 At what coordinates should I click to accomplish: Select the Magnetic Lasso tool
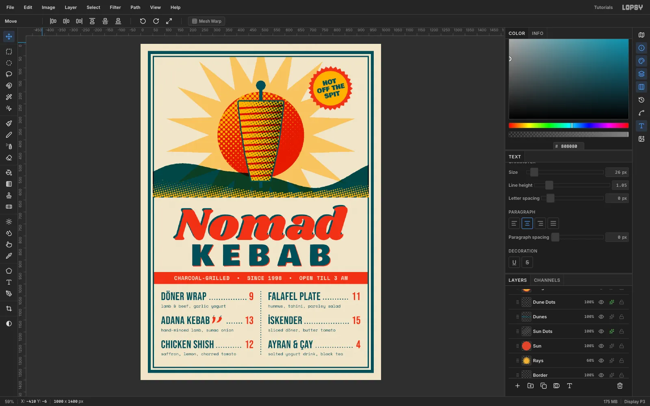[9, 86]
